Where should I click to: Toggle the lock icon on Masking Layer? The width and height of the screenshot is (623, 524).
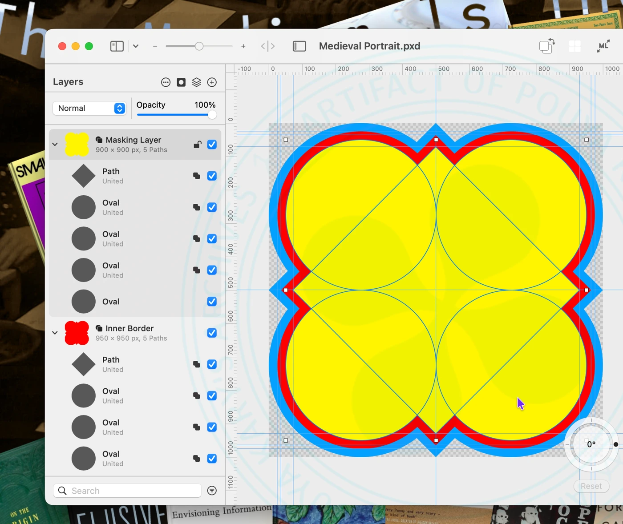(197, 145)
